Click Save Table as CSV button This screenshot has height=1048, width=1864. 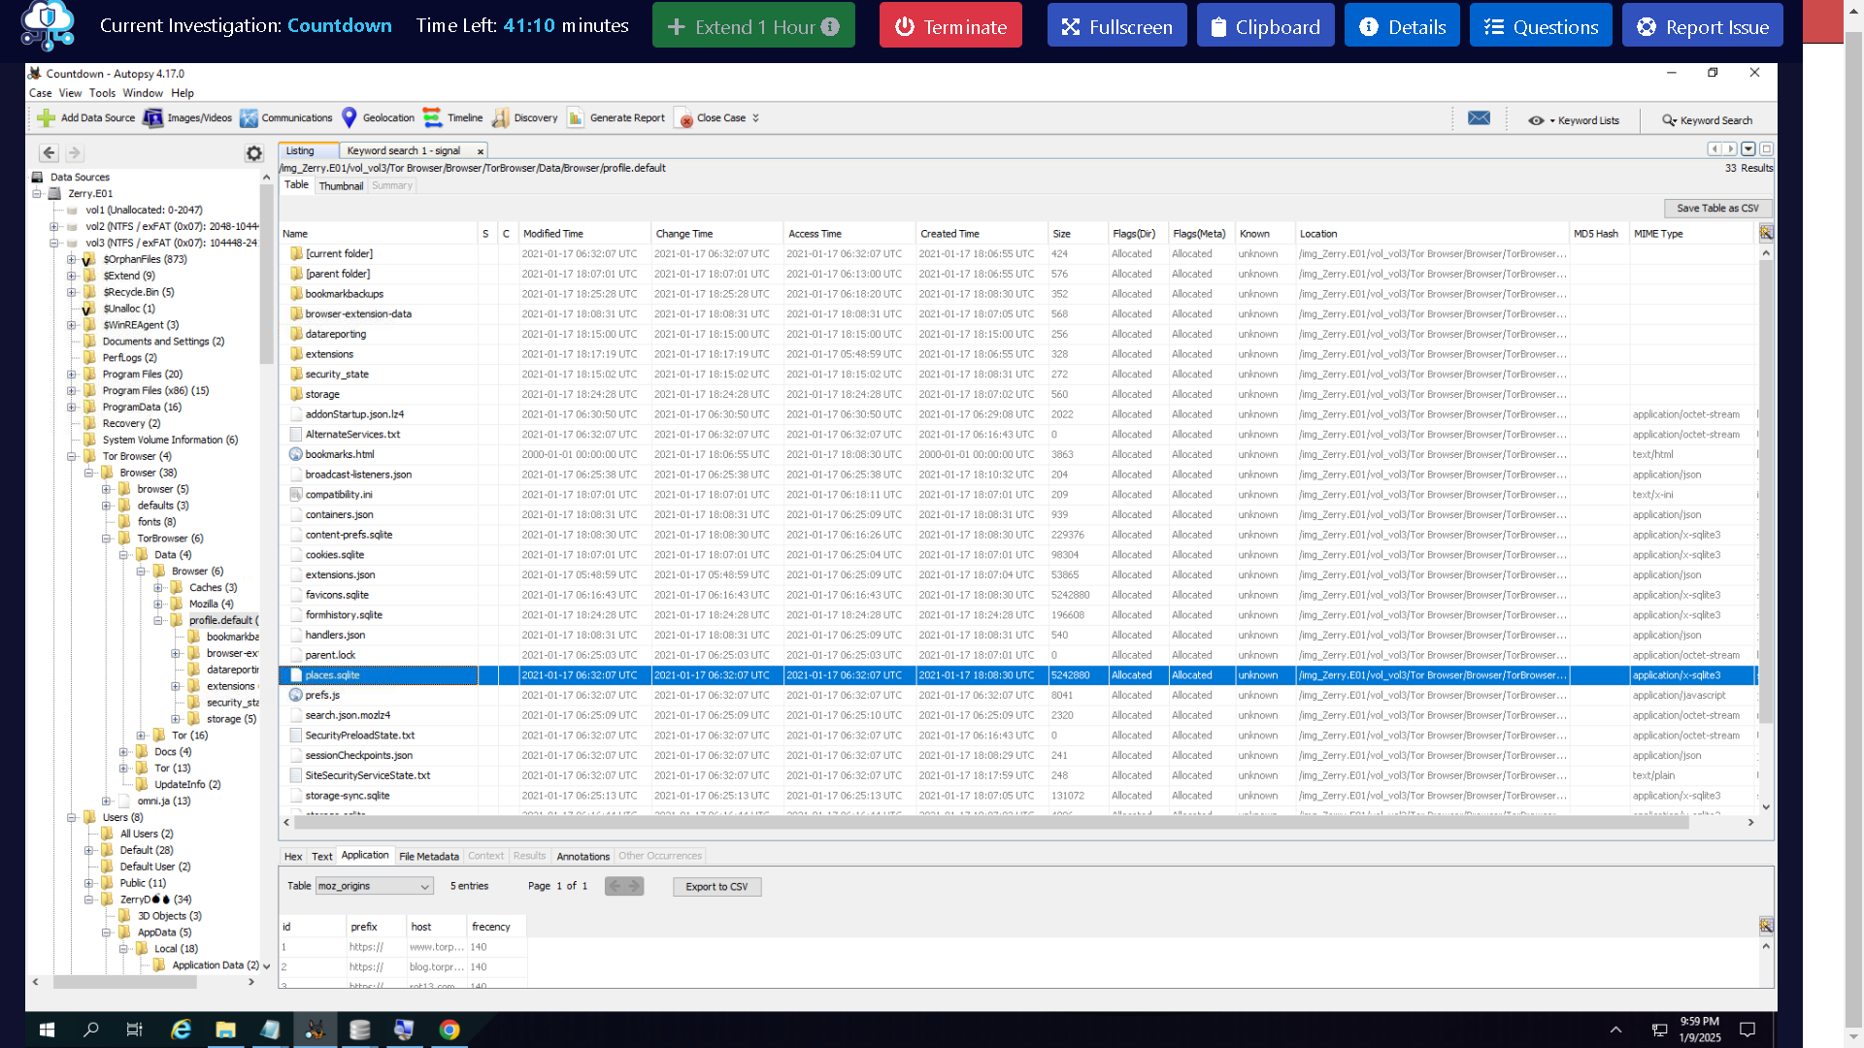(1717, 209)
